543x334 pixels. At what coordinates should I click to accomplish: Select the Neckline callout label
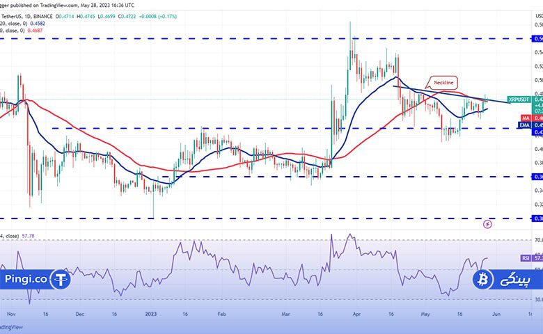point(443,83)
